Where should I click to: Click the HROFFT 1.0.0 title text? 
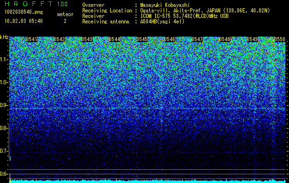click(36, 4)
